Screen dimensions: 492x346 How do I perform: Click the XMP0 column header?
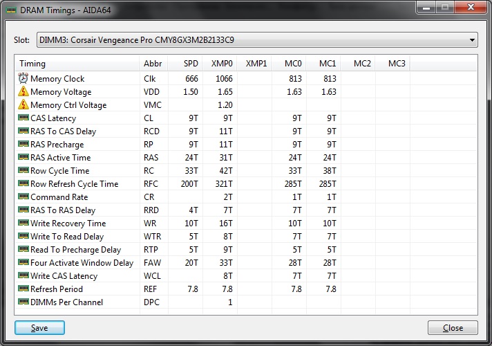tap(220, 64)
